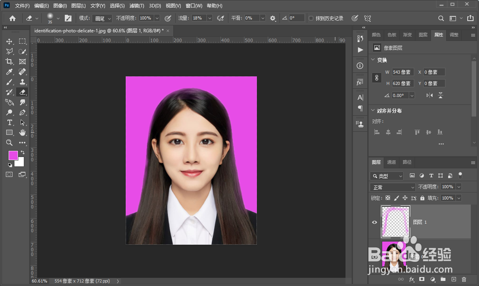Viewport: 479px width, 286px height.
Task: Select the Eyedropper tool
Action: [x=9, y=72]
